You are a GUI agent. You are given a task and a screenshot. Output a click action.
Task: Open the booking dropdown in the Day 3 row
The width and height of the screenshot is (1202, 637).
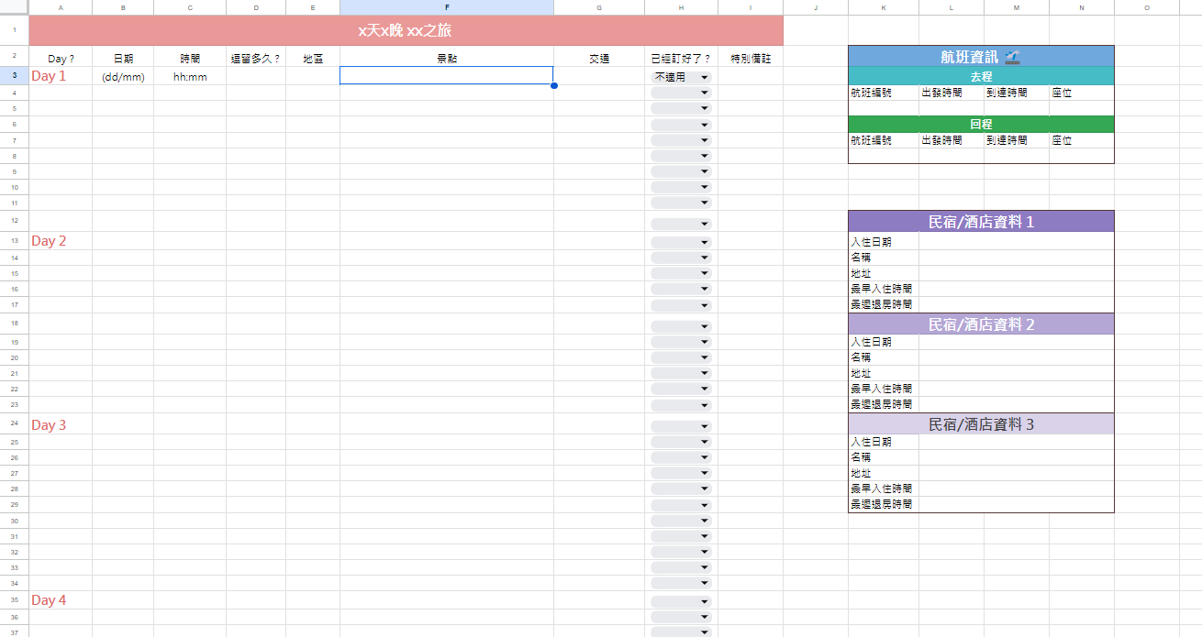pyautogui.click(x=681, y=426)
